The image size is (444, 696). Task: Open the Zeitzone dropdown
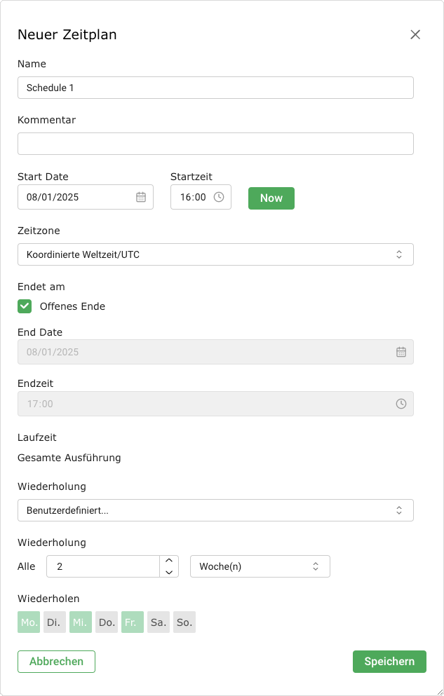(215, 254)
